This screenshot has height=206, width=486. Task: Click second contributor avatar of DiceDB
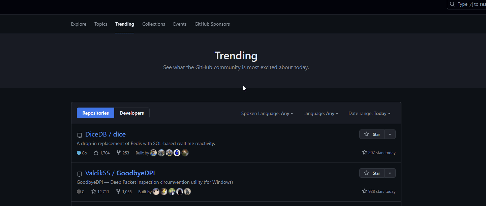tap(161, 153)
